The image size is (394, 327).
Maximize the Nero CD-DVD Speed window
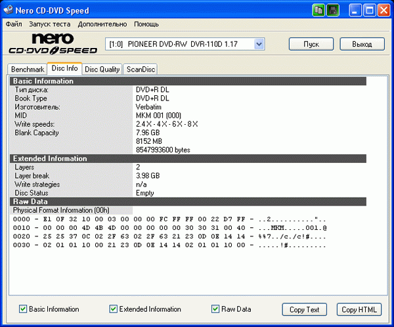point(369,11)
